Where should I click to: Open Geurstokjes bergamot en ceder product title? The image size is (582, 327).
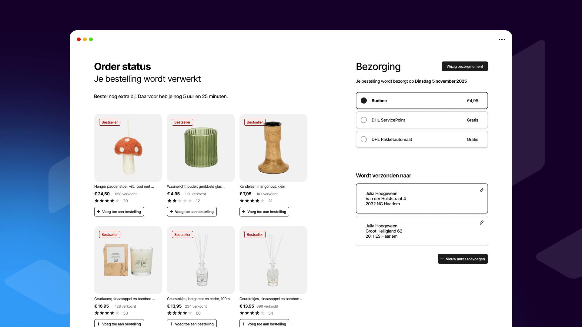(199, 299)
